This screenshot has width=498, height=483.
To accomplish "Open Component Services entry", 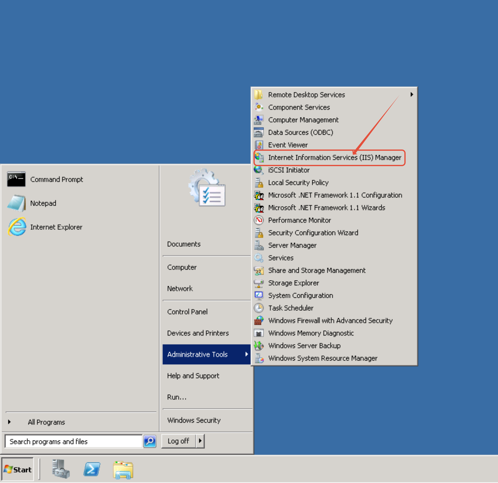I will 334,107.
